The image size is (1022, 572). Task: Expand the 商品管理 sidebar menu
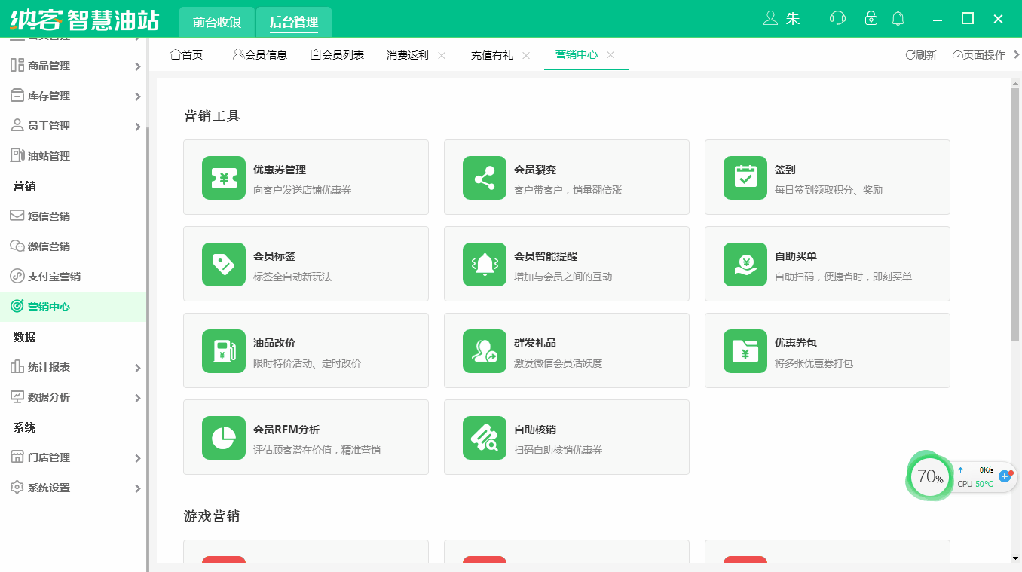tap(53, 66)
